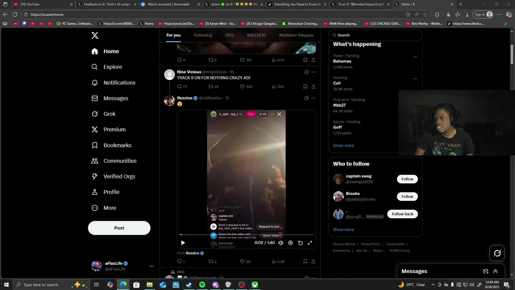515x290 pixels.
Task: Expand the More footer links dropdown
Action: (x=379, y=251)
